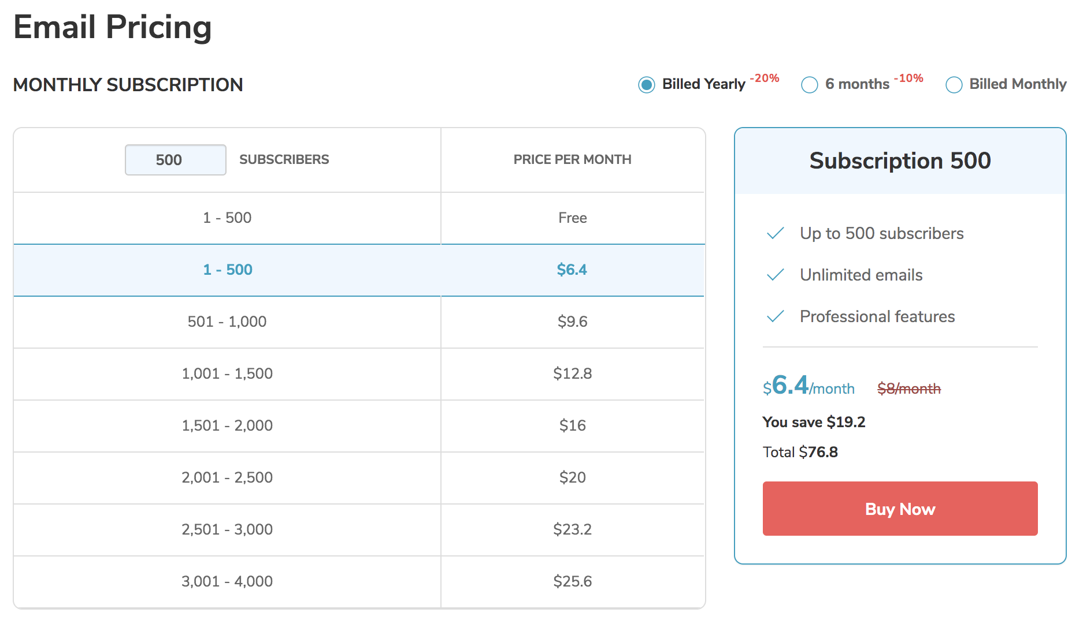The image size is (1083, 620).
Task: Click the Email Pricing page title
Action: (x=113, y=27)
